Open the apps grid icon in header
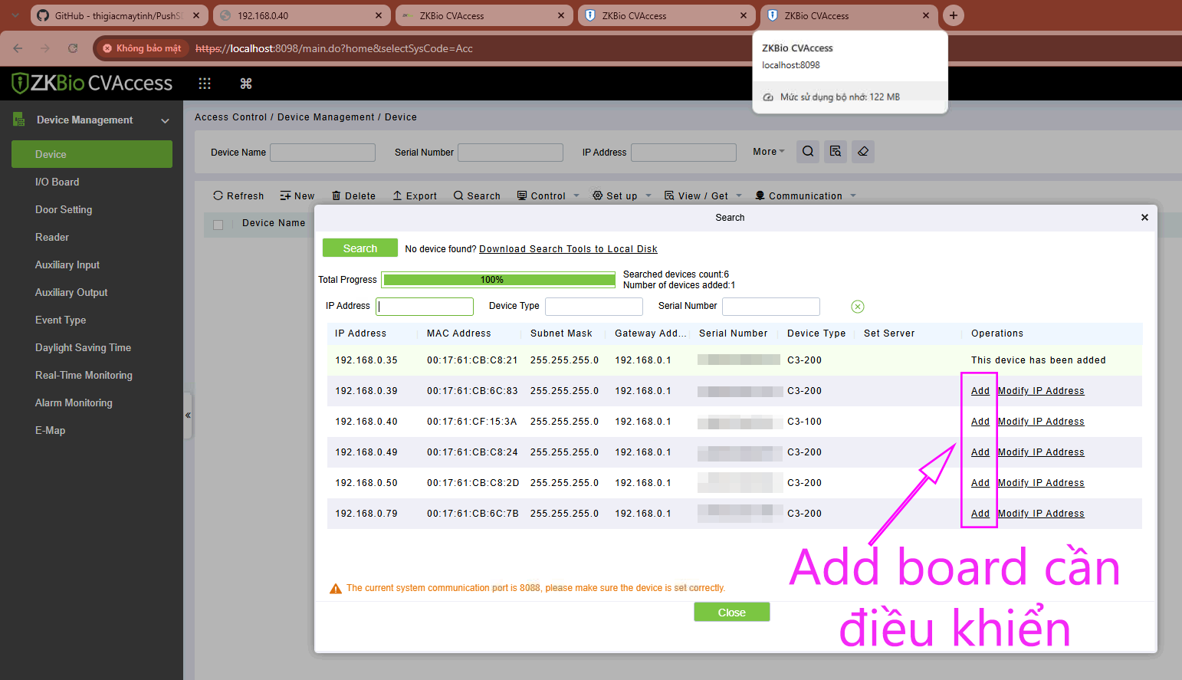 (205, 84)
